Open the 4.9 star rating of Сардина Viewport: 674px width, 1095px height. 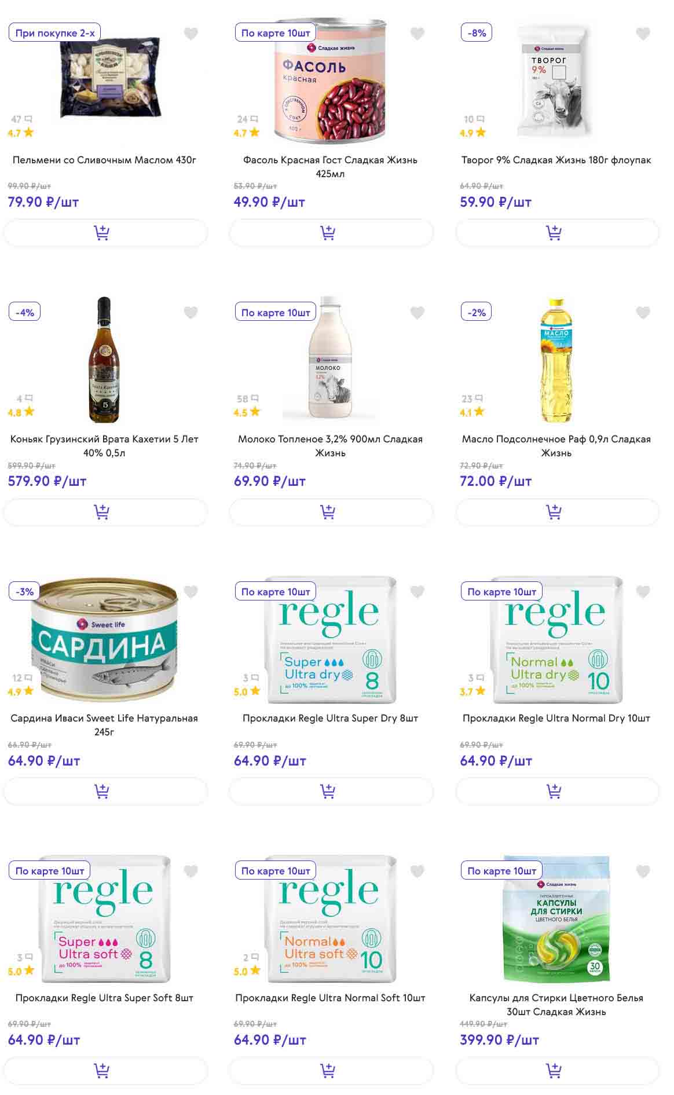21,691
